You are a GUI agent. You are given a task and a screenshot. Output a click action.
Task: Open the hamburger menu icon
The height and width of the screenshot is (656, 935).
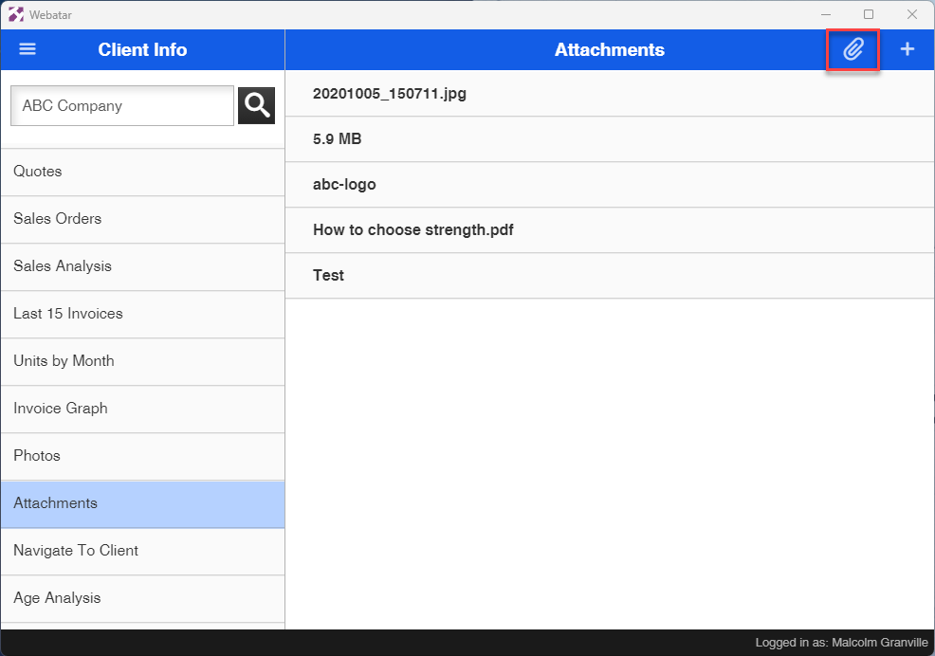[27, 49]
